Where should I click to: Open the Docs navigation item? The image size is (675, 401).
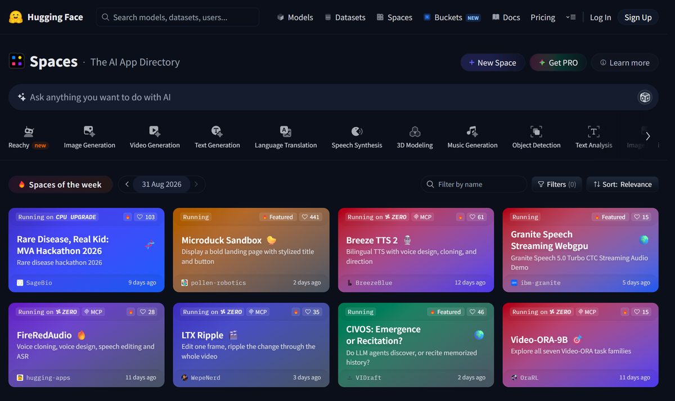[506, 17]
